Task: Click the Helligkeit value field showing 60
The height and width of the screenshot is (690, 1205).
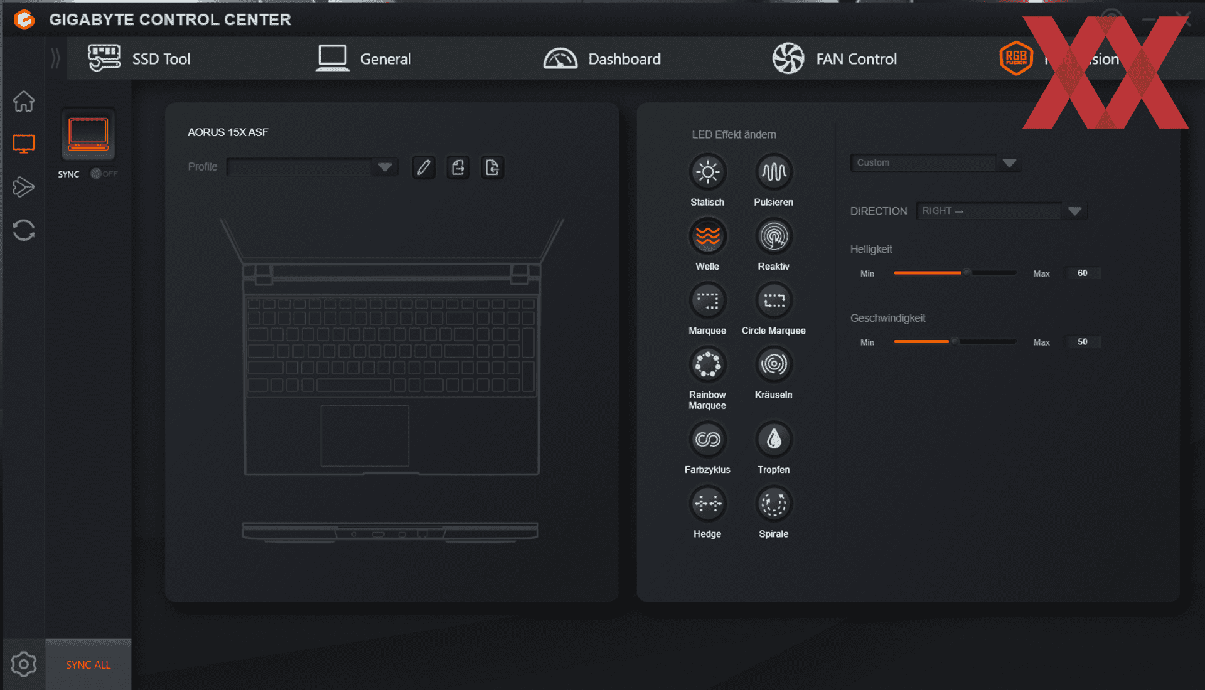Action: 1083,273
